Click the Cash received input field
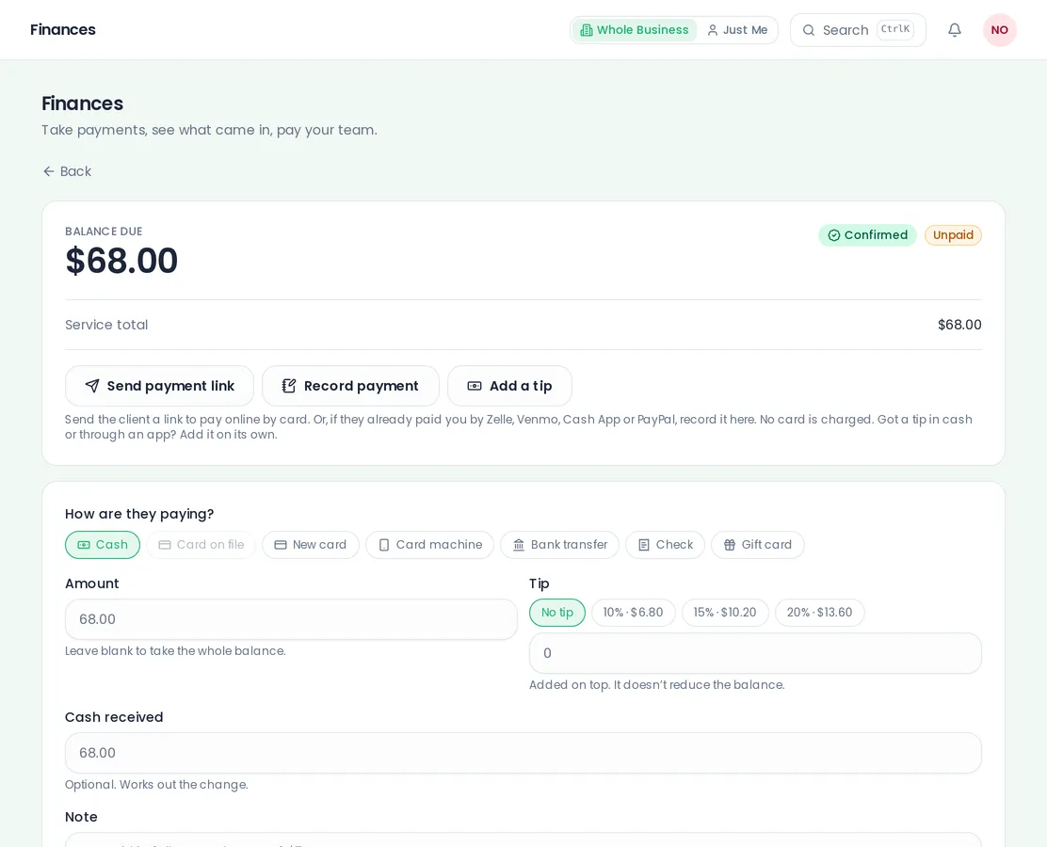The image size is (1047, 847). (523, 753)
